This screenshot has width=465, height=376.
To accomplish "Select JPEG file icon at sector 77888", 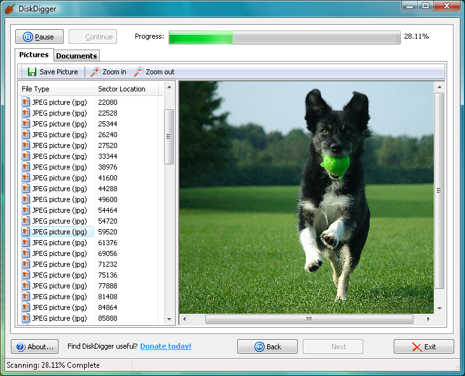I will tap(26, 286).
